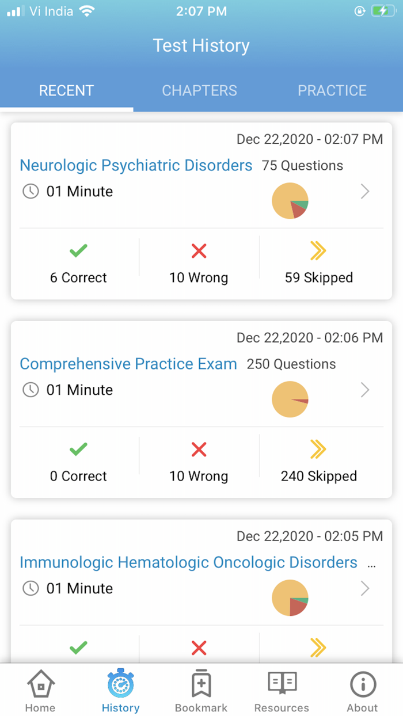Click the red X beside 10 Wrong

pyautogui.click(x=199, y=250)
